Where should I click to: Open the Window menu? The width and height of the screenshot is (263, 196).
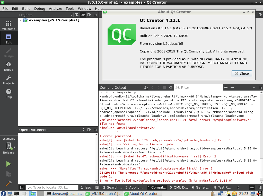coord(84,8)
